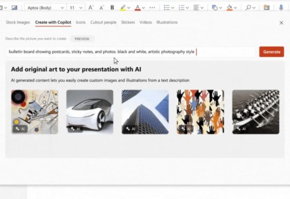Switch to Videos tab

(146, 23)
